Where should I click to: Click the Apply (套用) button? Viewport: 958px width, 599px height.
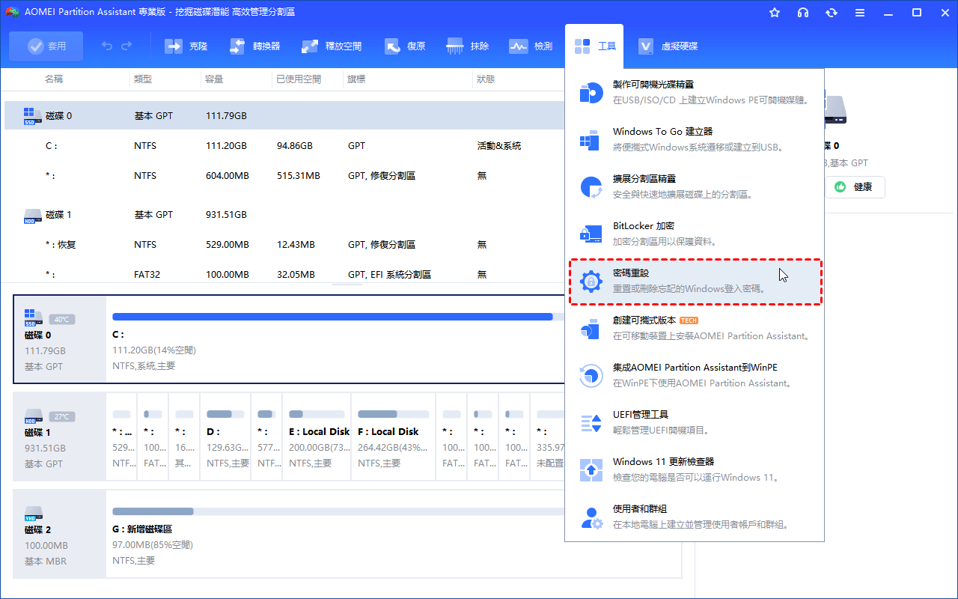point(46,46)
